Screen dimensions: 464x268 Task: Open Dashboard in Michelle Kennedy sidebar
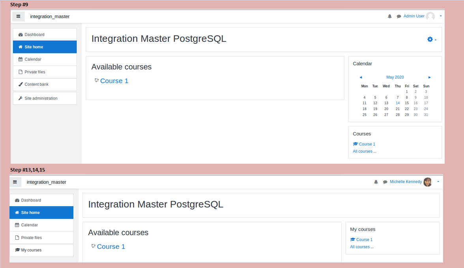coord(41,200)
